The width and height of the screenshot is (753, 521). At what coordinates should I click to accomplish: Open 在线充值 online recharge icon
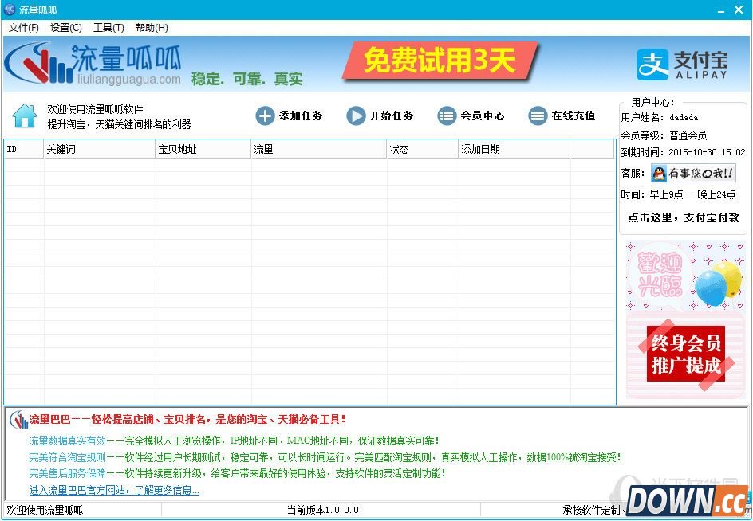pos(538,116)
